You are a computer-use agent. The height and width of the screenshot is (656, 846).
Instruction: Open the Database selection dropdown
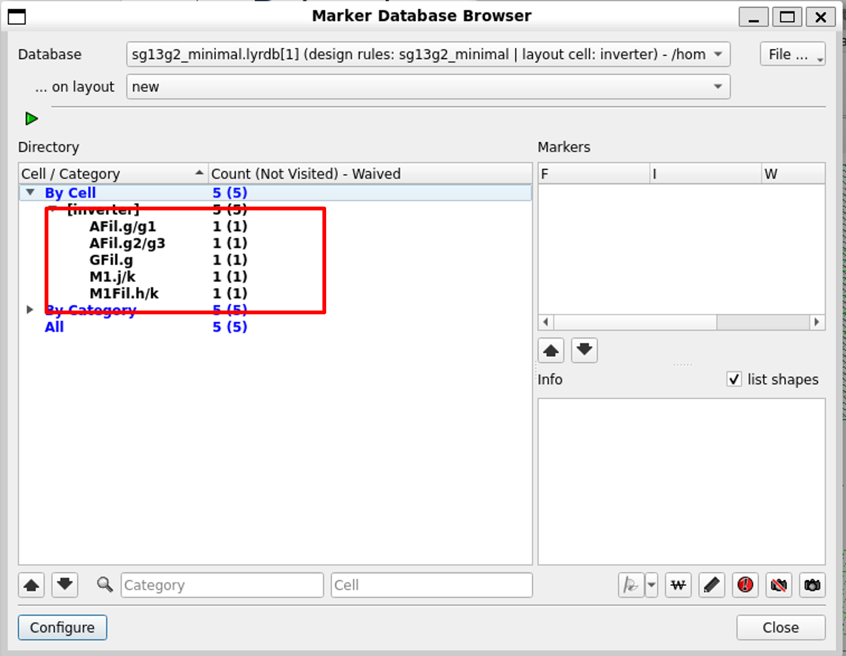pos(428,54)
